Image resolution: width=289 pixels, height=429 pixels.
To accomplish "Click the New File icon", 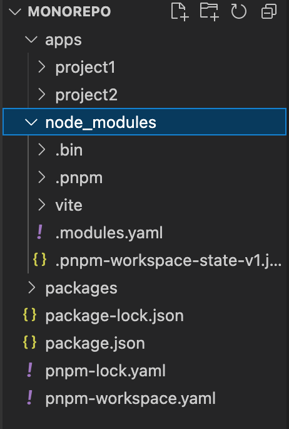I will tap(180, 12).
